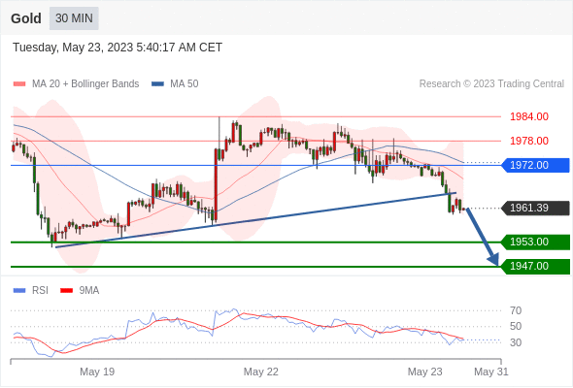Click the RSI 70 level label

click(516, 310)
